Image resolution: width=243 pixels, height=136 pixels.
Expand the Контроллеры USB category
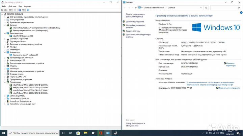tap(5, 60)
